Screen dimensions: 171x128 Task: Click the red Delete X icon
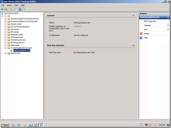click(141, 34)
